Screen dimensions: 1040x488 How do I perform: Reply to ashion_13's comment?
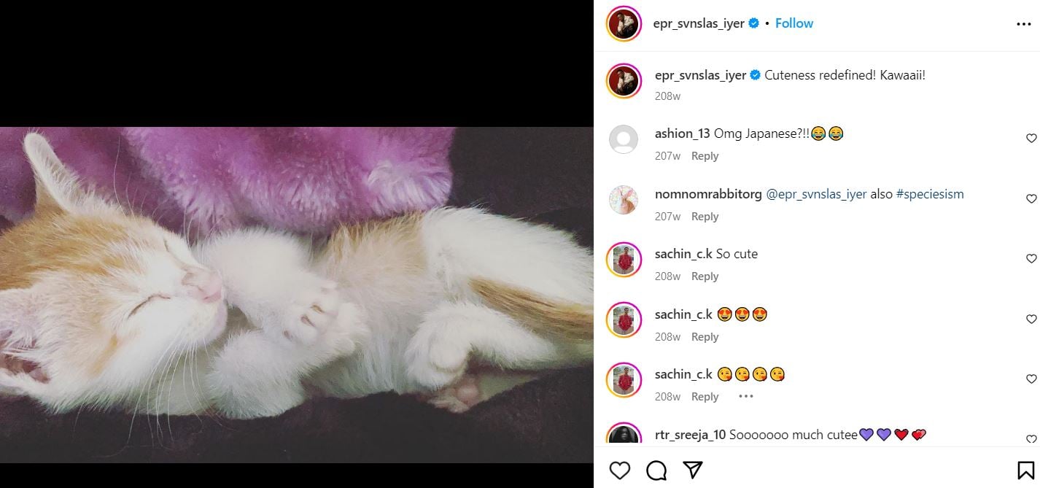705,156
